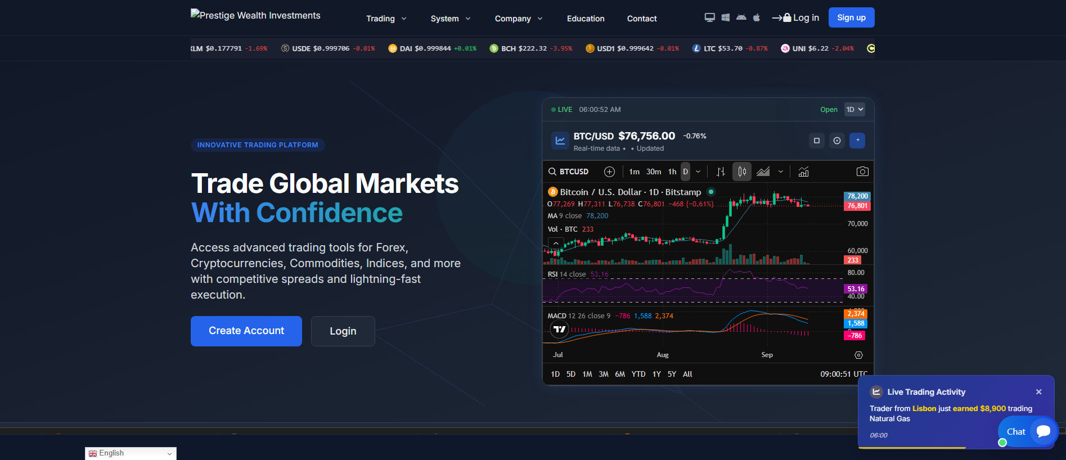Take a chart snapshot with camera icon

click(x=862, y=172)
